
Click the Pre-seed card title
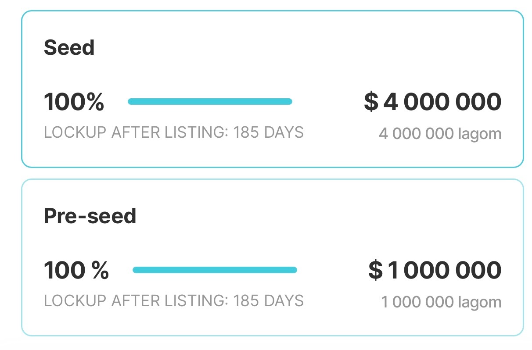click(x=90, y=216)
